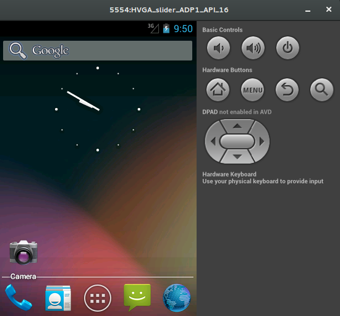Viewport: 340px width, 316px height.
Task: Click the hardware Search button
Action: tap(321, 90)
